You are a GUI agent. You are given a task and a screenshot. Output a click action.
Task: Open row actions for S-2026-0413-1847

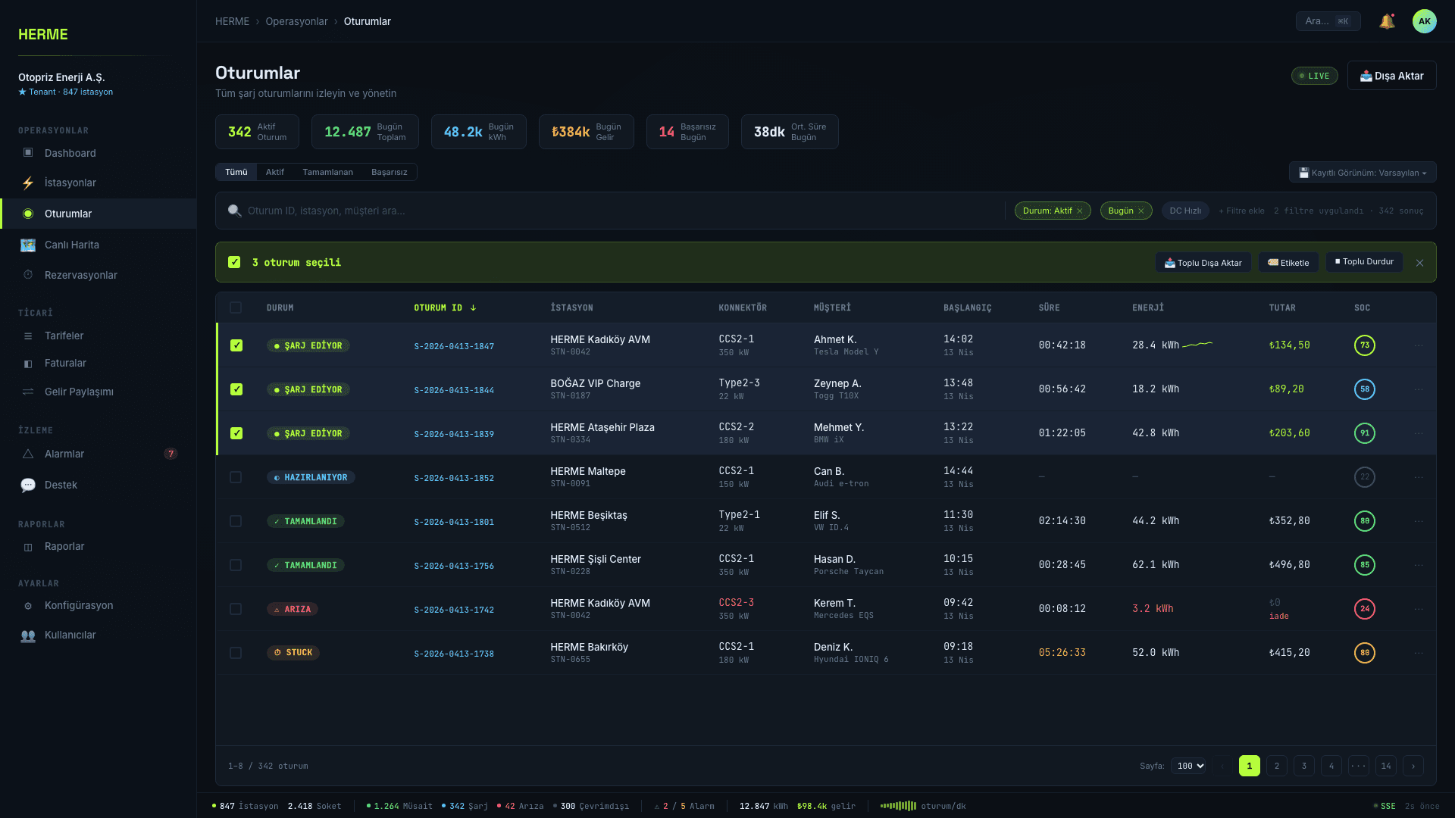1419,345
